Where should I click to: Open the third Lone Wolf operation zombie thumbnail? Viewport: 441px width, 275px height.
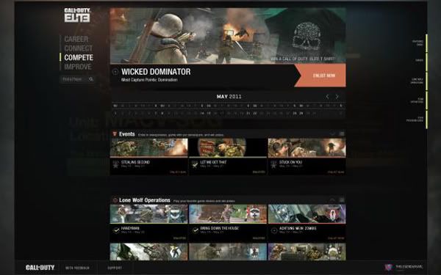(306, 214)
